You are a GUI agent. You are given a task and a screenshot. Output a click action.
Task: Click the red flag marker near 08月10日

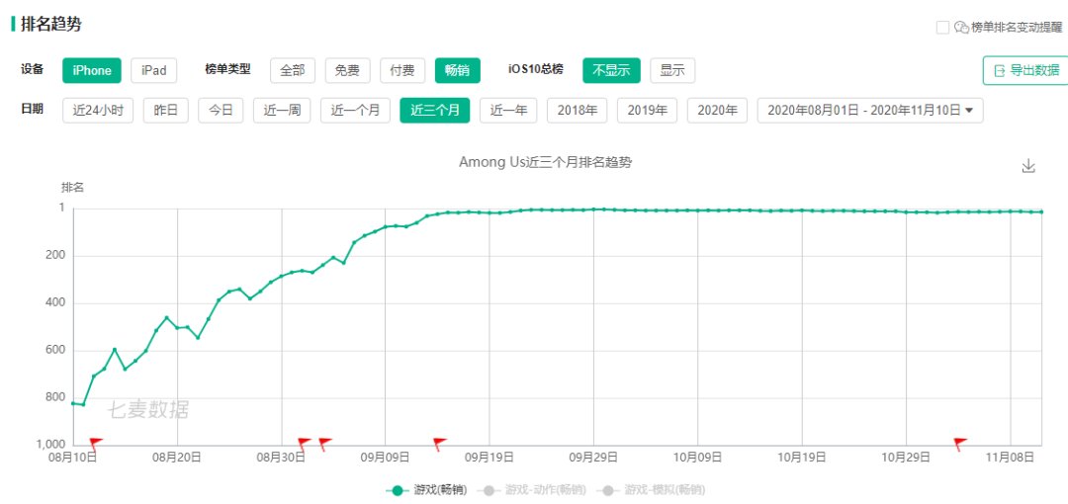[95, 444]
